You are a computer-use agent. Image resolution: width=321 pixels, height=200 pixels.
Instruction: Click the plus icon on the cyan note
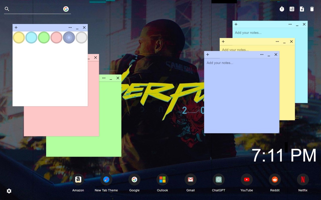click(236, 24)
